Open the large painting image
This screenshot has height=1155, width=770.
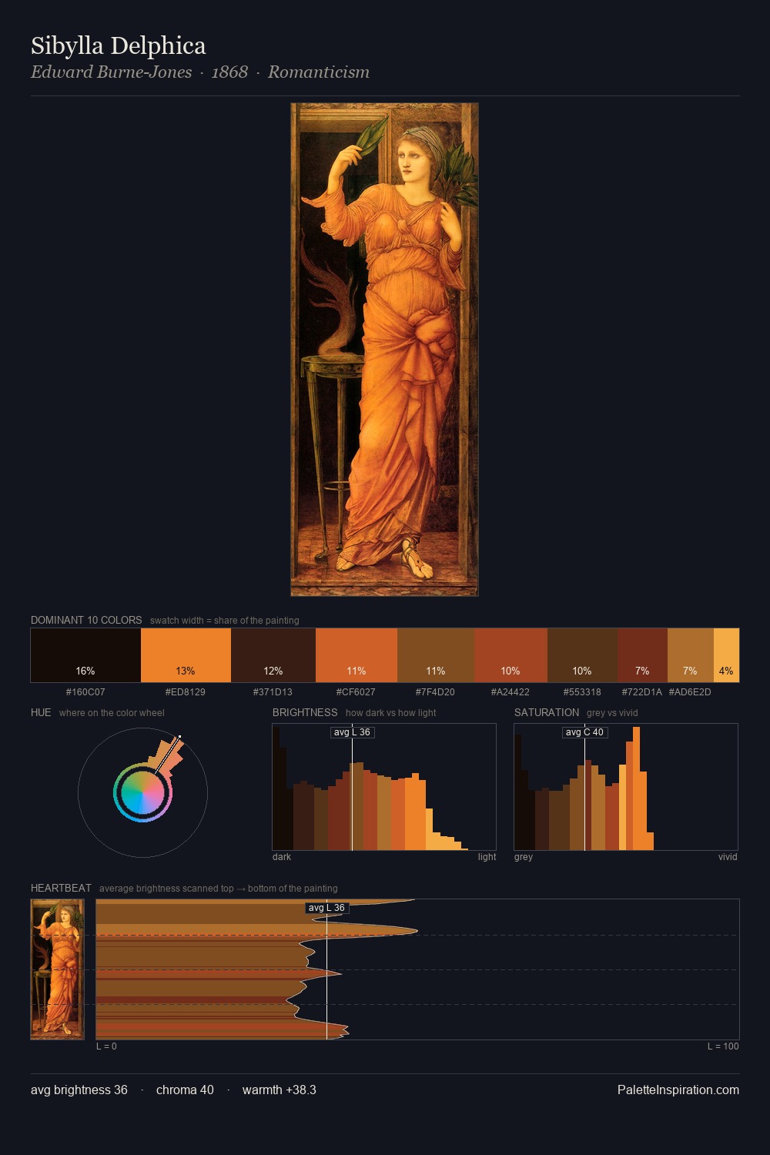tap(384, 350)
